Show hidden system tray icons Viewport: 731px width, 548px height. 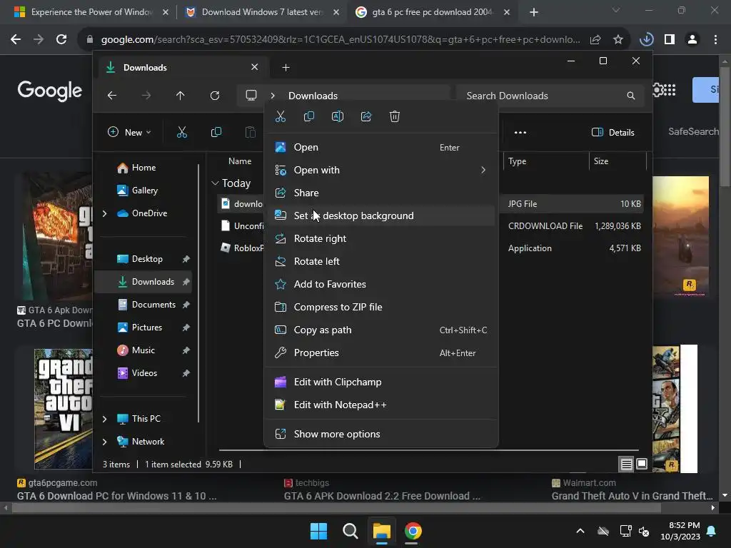[x=580, y=531]
